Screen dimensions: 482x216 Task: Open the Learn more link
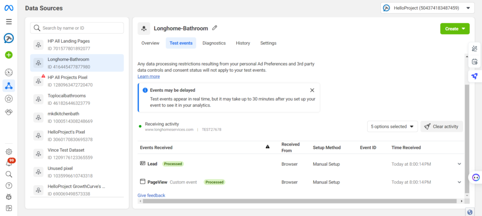coord(148,77)
